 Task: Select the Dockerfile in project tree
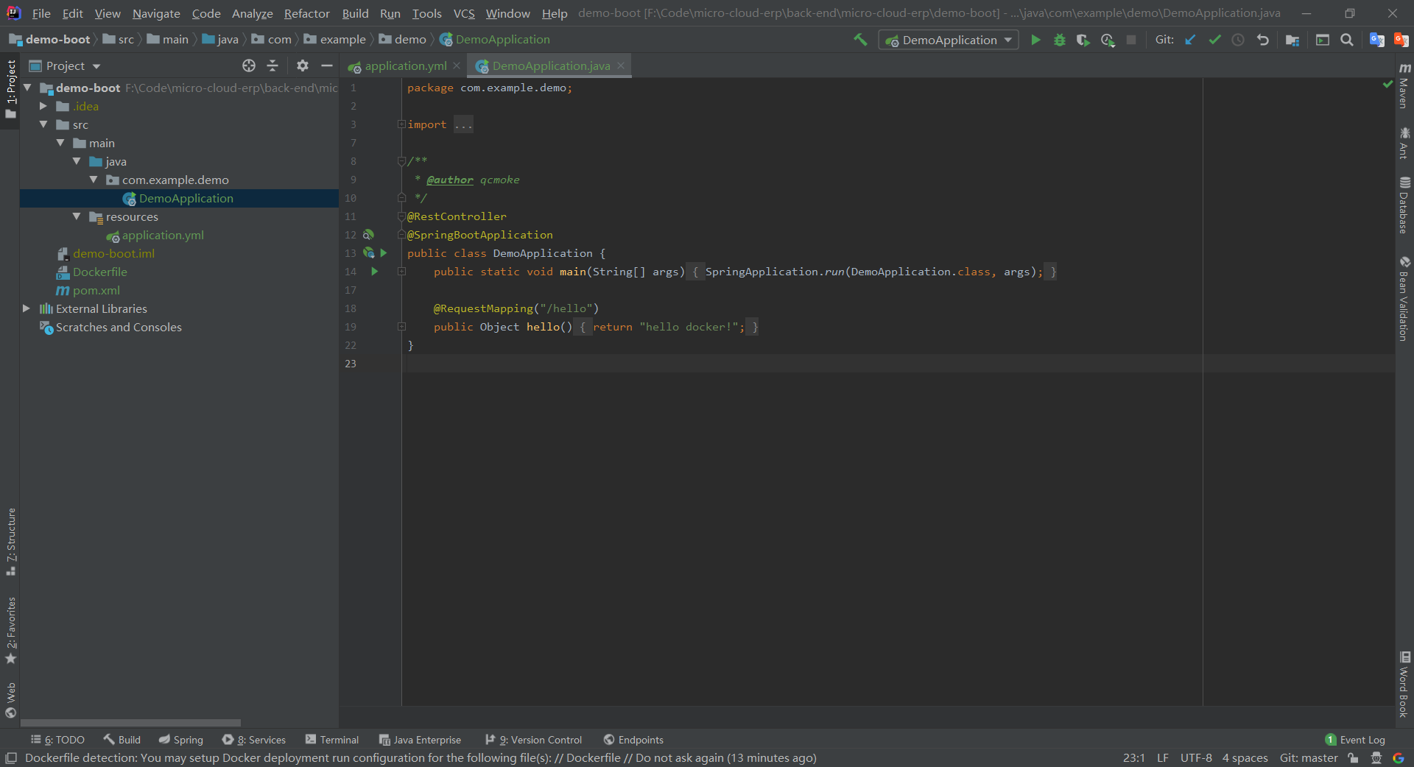[x=99, y=272]
